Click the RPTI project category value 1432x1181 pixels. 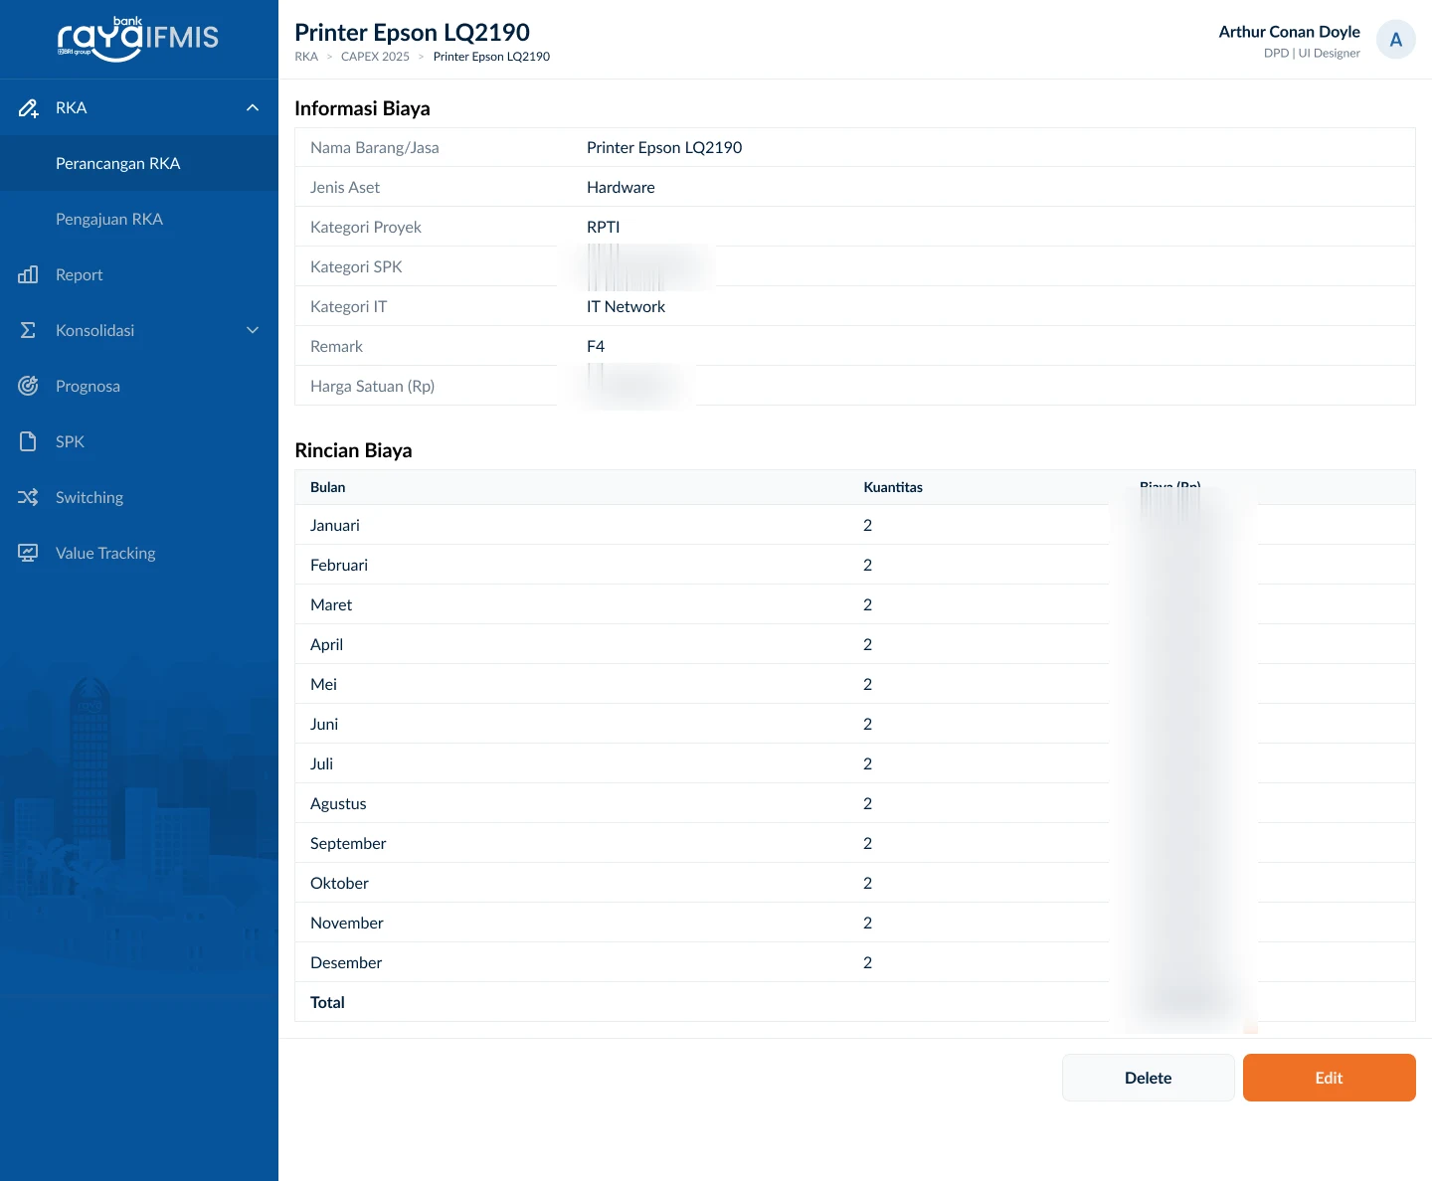tap(603, 227)
